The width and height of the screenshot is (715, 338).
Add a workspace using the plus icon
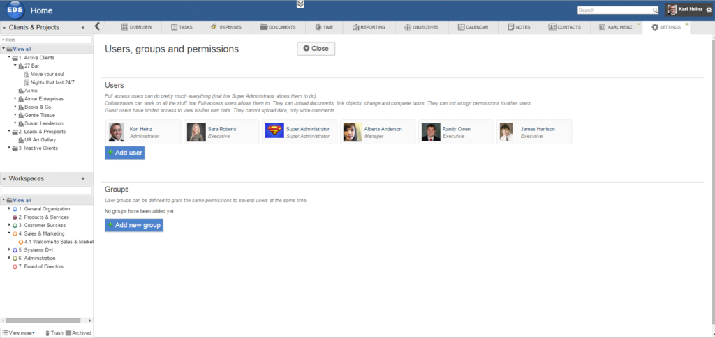(x=83, y=179)
